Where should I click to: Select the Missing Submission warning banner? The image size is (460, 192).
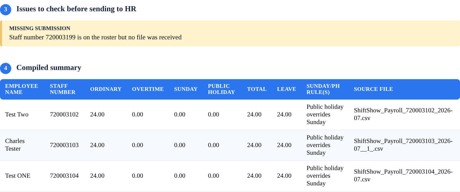pyautogui.click(x=230, y=33)
